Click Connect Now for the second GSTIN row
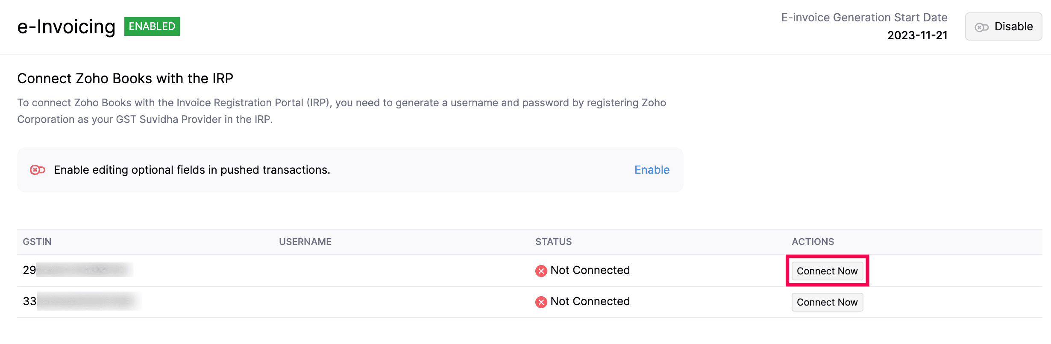1051x344 pixels. click(x=827, y=302)
